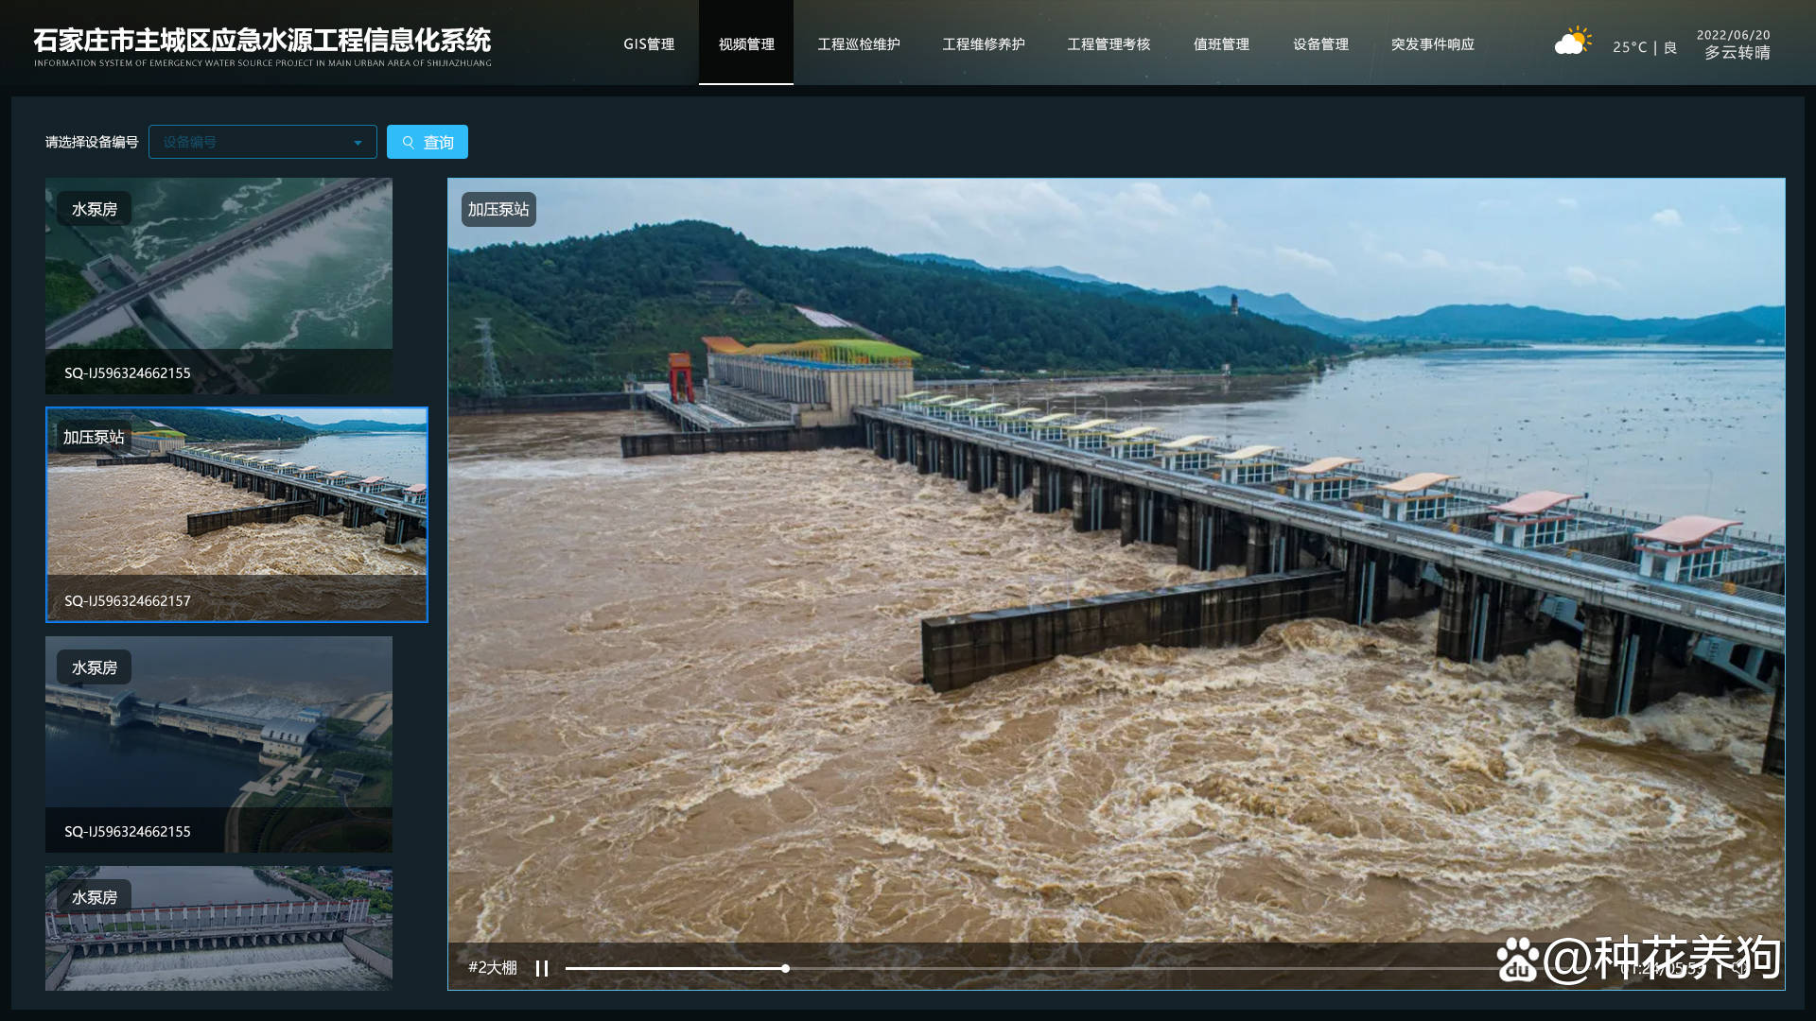Click the video progress slider handle

(785, 968)
